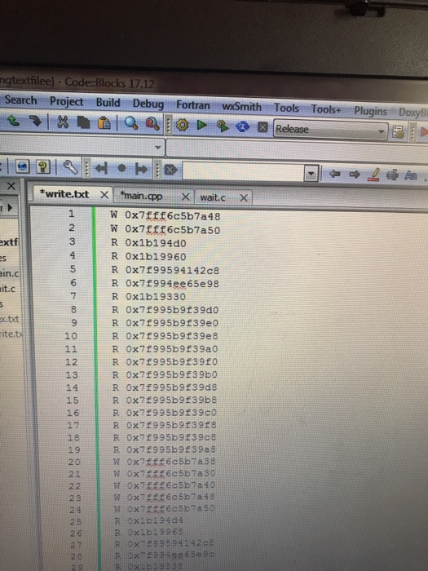Open the wxSmith menu

click(x=241, y=107)
